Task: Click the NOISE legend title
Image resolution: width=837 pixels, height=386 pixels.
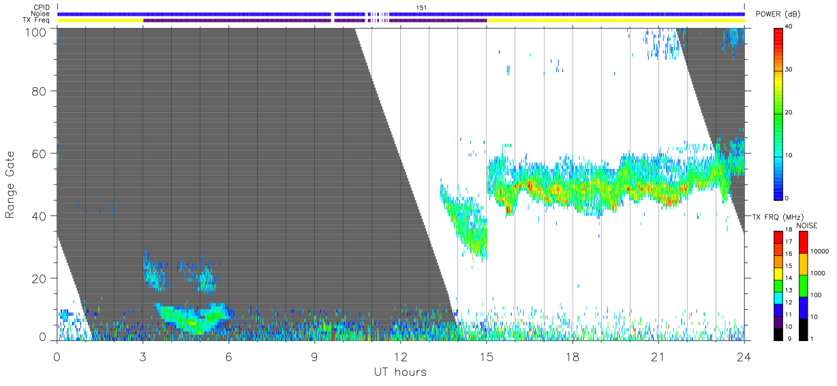Action: (807, 225)
